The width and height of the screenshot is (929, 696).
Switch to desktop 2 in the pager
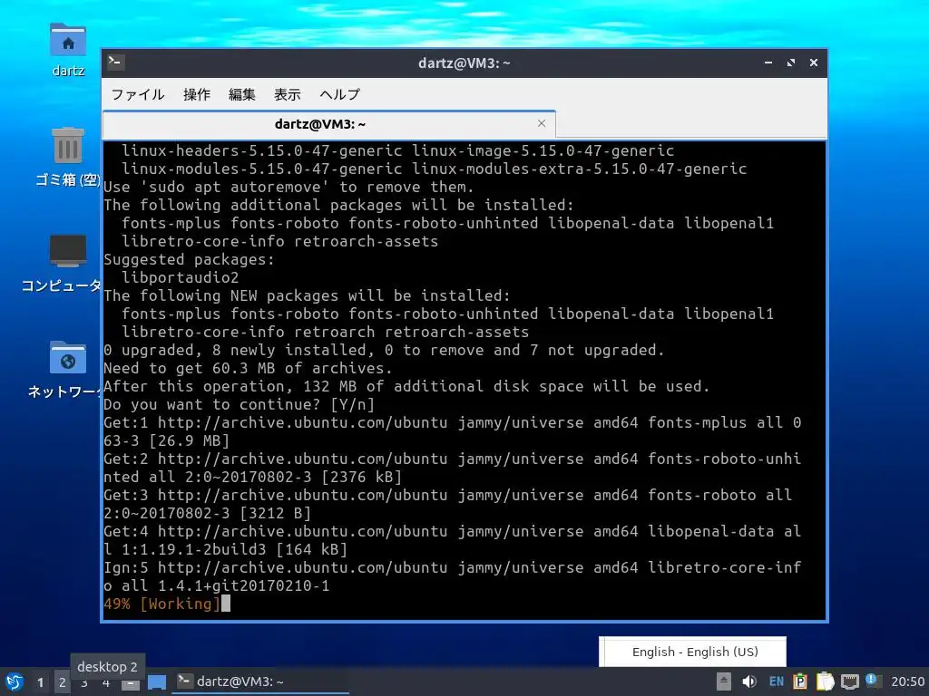tap(63, 682)
